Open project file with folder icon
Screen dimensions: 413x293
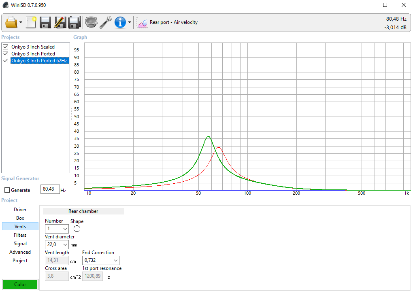11,22
